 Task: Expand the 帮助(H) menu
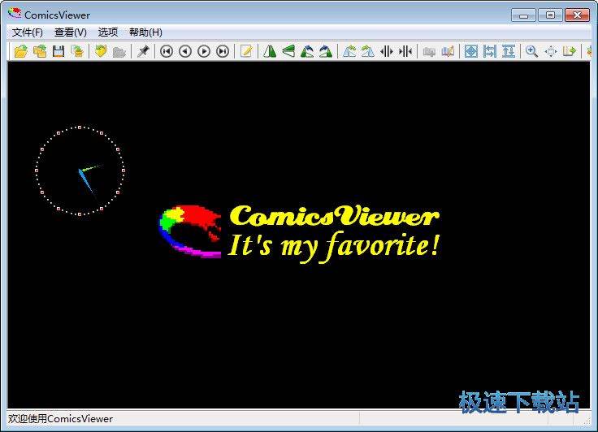[145, 32]
